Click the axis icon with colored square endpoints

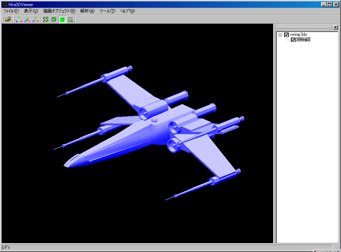19,19
